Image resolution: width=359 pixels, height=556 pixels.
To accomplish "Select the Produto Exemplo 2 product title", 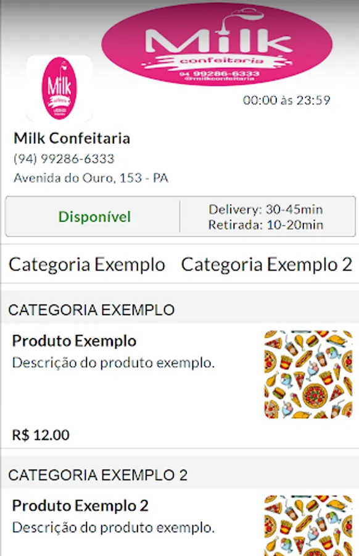I will click(x=81, y=505).
